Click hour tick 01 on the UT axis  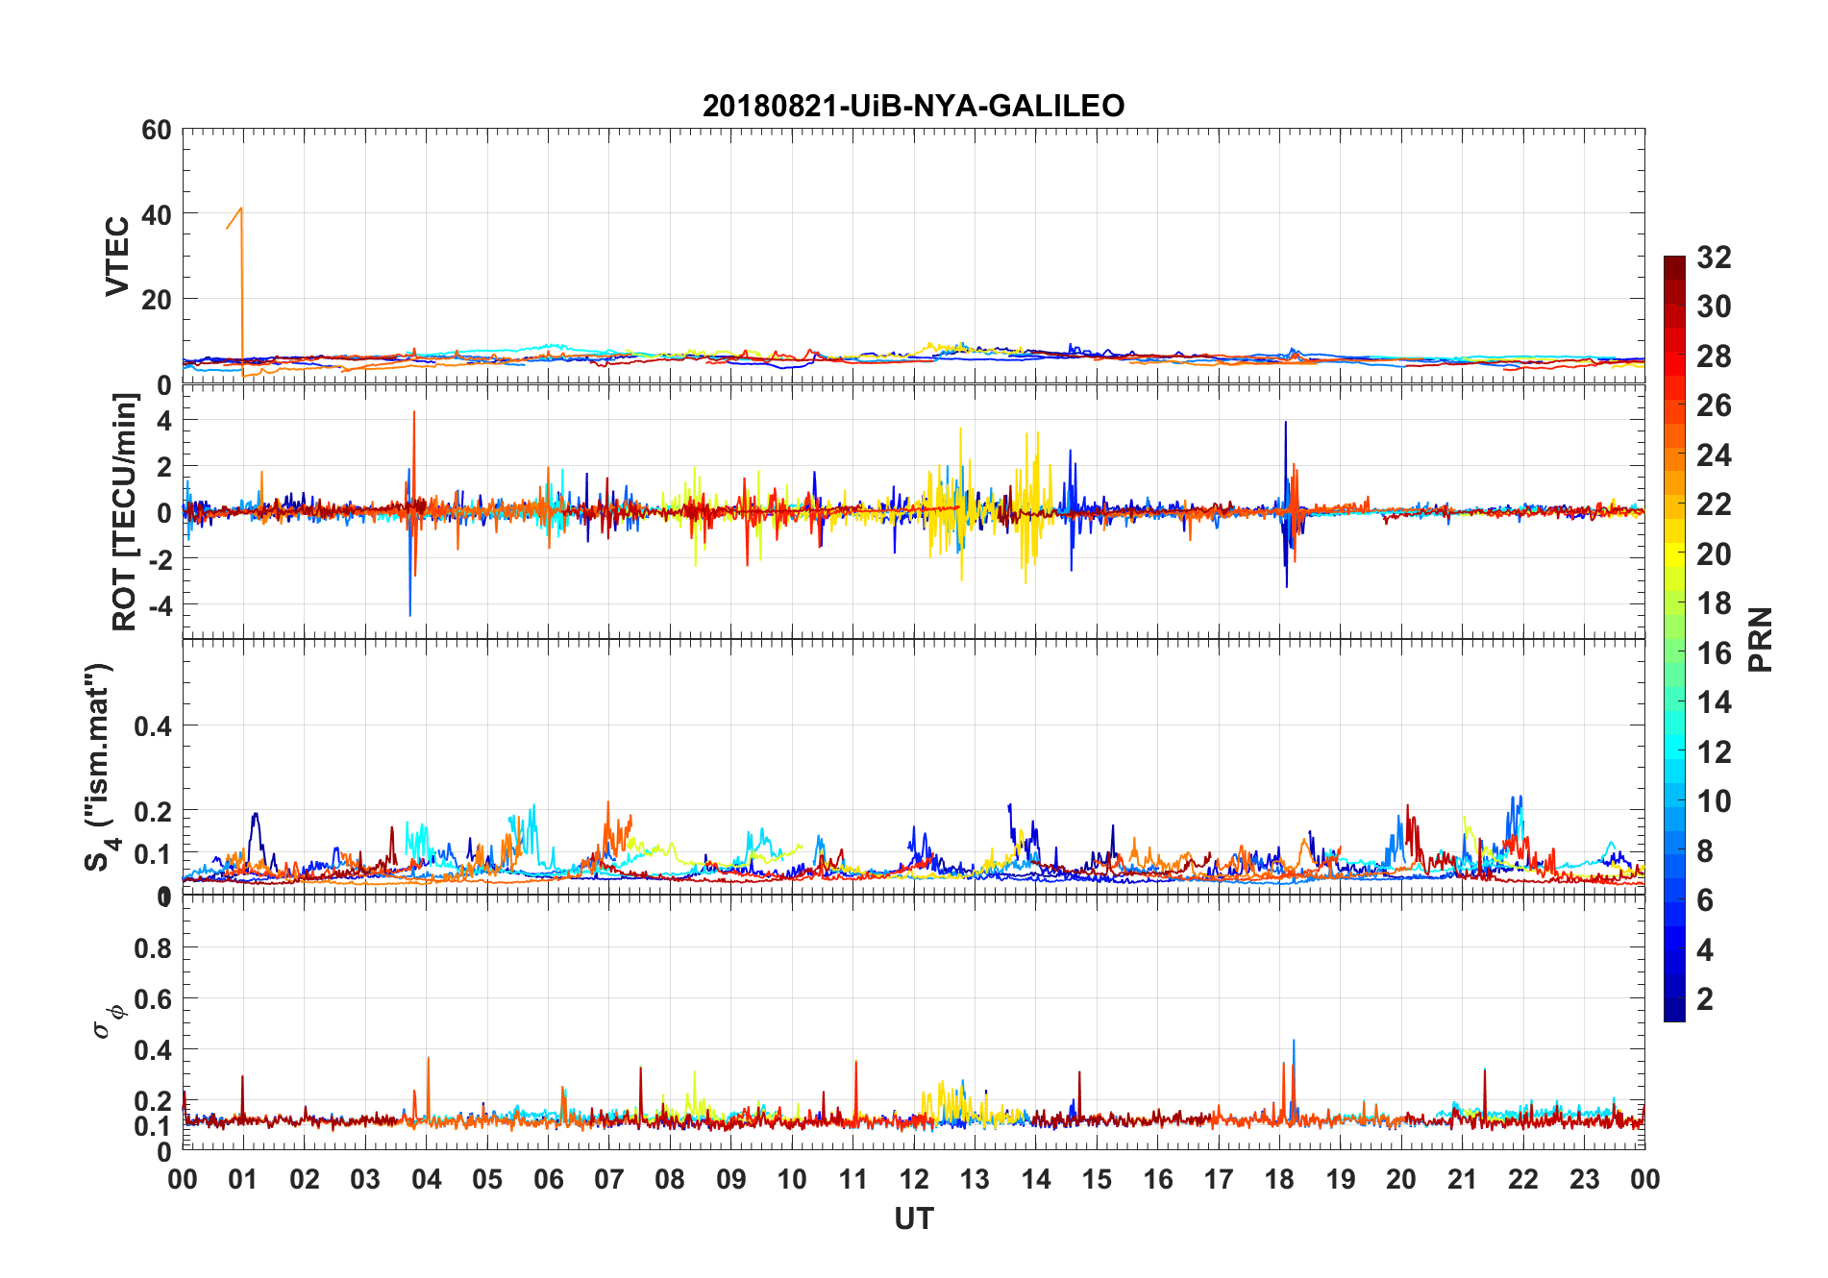(x=243, y=1179)
